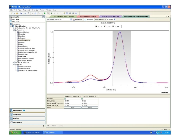Open the Open-folder toolbar dropdown arrow

19,13
